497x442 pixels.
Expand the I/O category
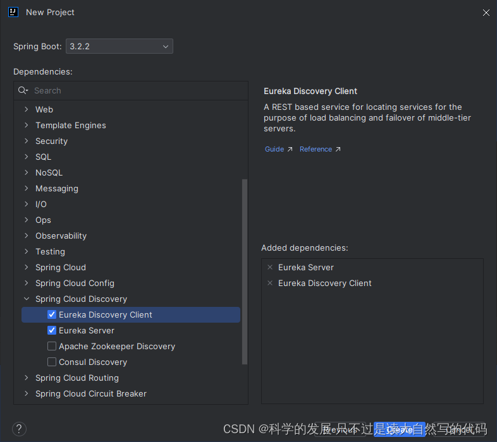[27, 204]
